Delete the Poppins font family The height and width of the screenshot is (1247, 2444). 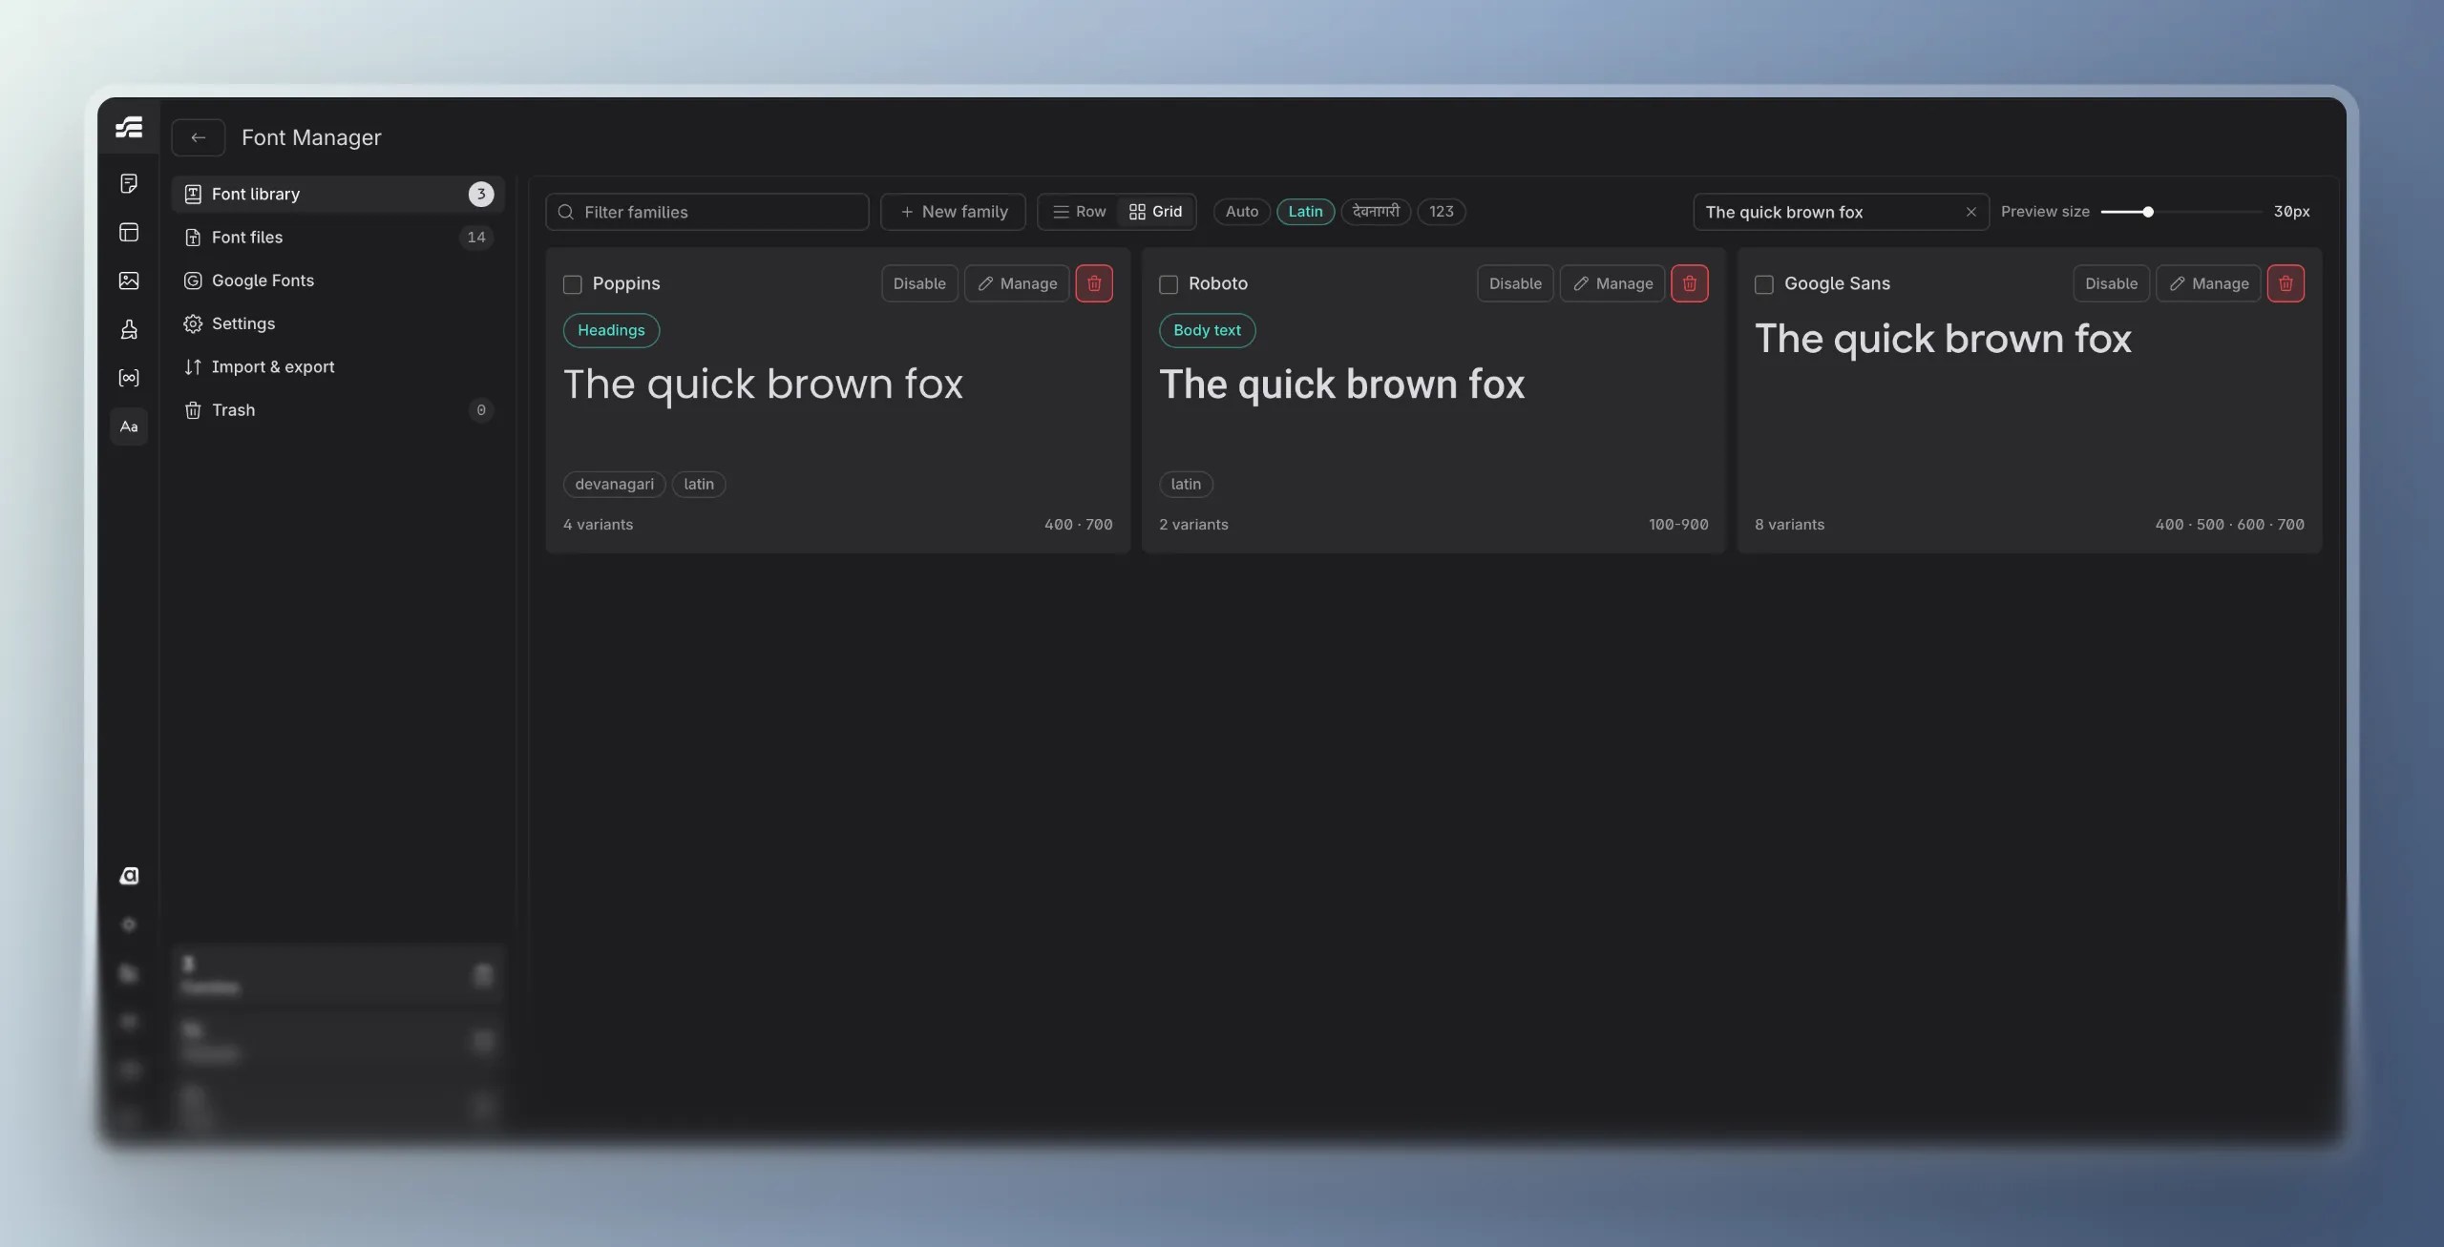1094,283
